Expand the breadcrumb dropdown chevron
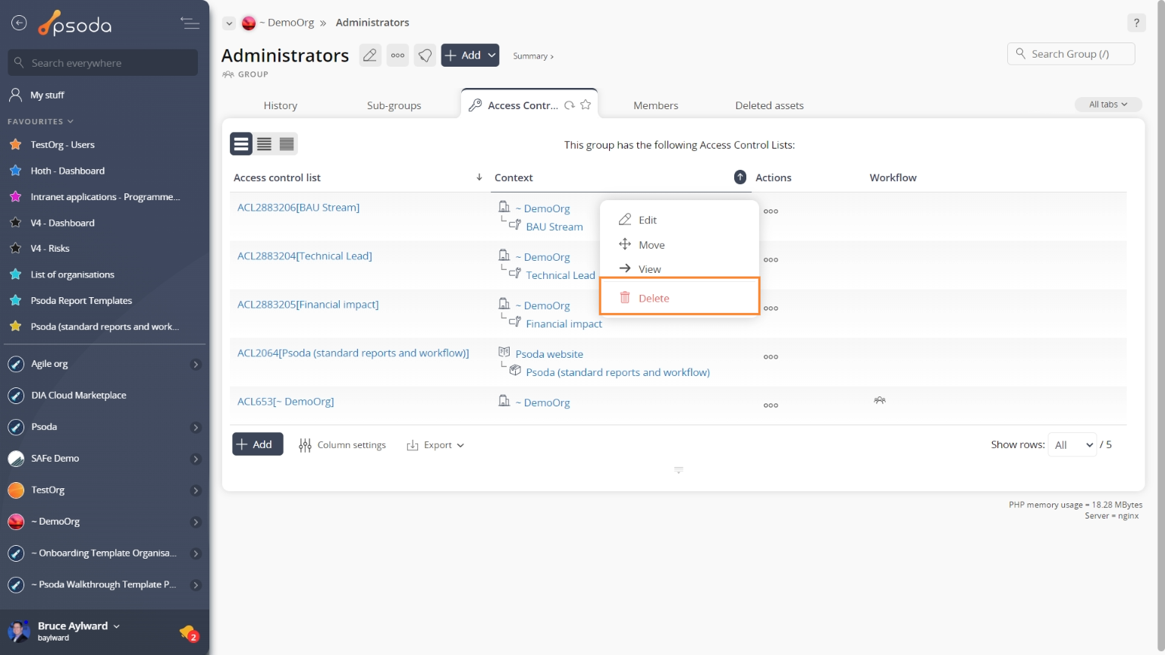This screenshot has height=655, width=1165. point(229,24)
